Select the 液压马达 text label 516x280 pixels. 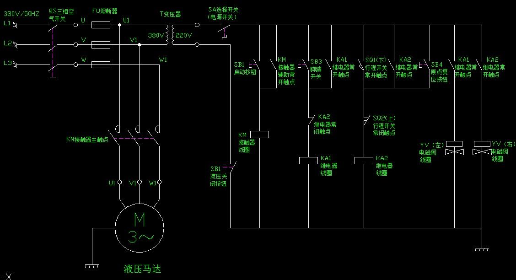(142, 269)
